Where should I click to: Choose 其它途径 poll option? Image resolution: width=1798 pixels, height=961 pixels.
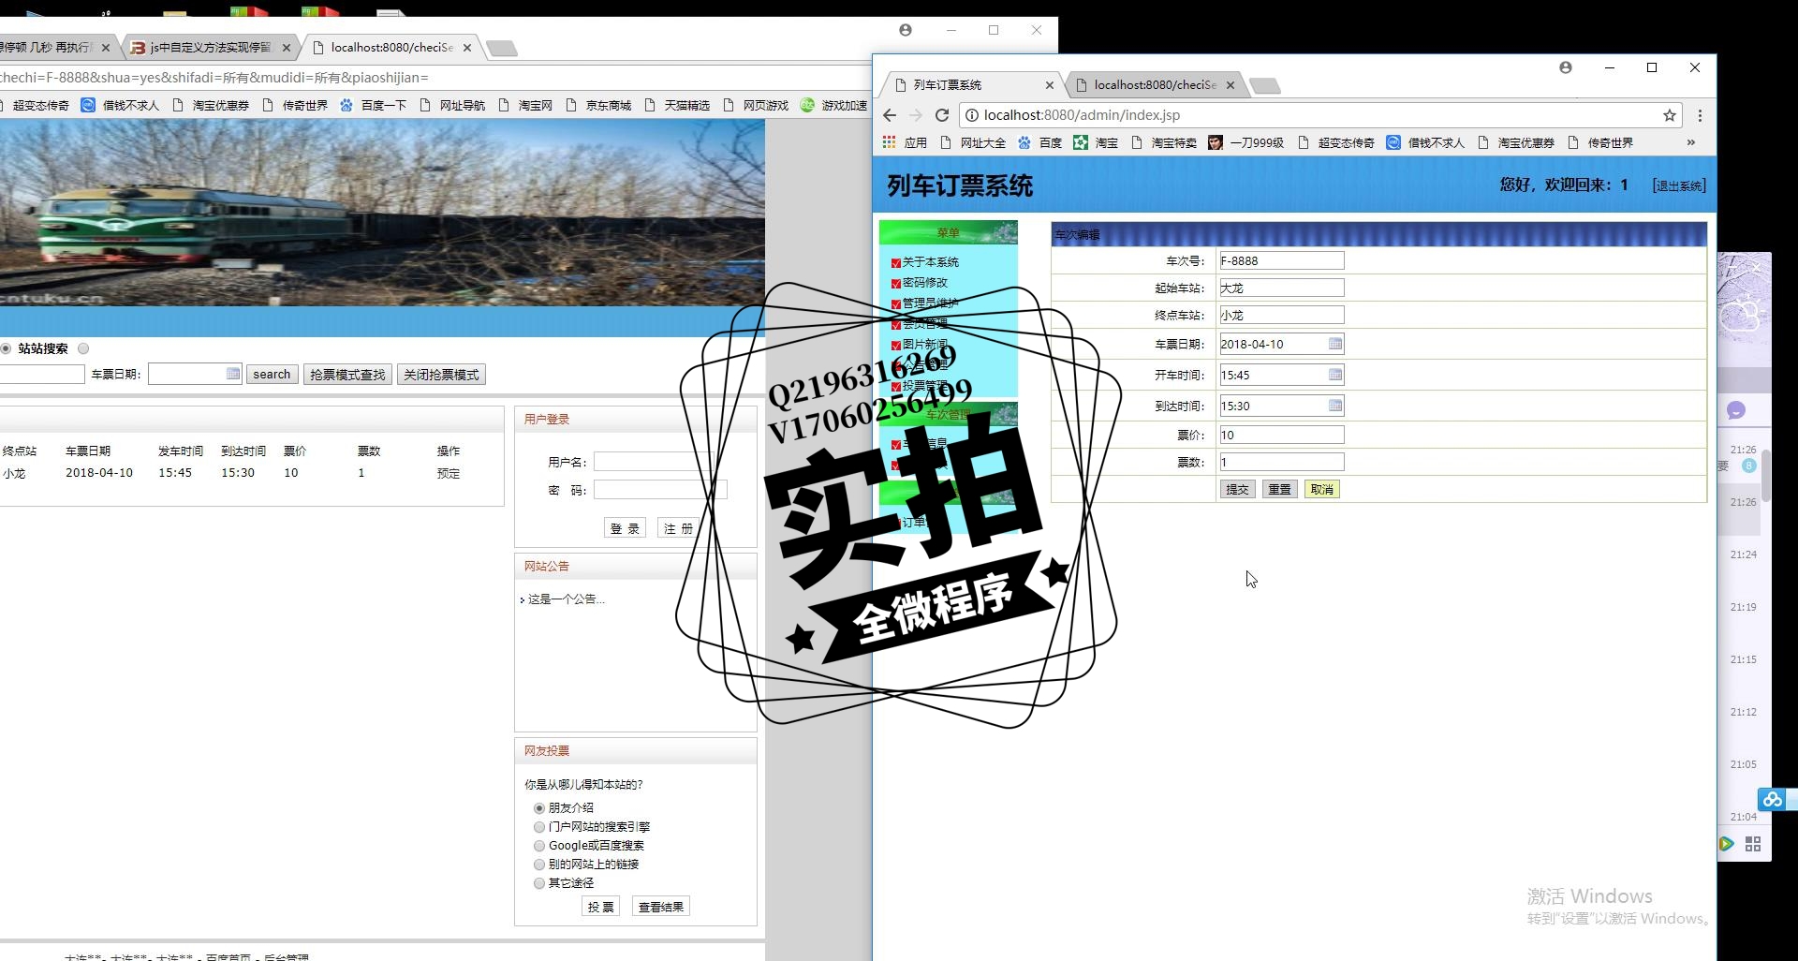point(539,882)
